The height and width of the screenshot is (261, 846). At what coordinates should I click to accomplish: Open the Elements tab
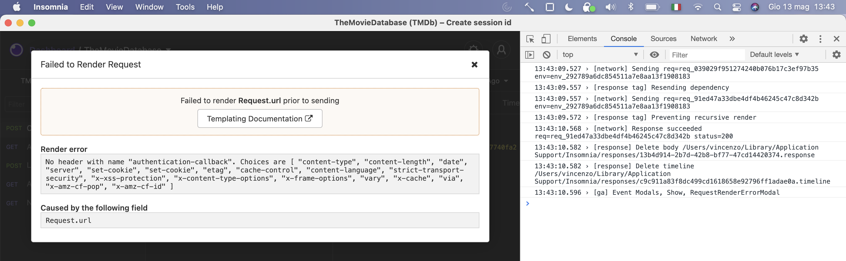[582, 39]
